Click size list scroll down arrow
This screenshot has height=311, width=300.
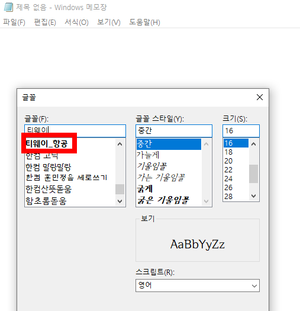click(x=254, y=196)
